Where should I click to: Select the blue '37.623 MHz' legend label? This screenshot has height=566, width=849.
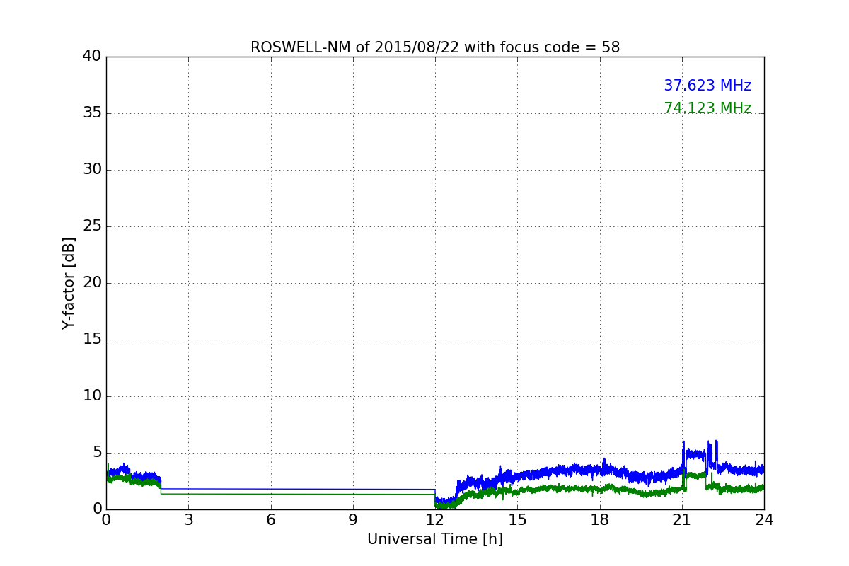point(707,86)
